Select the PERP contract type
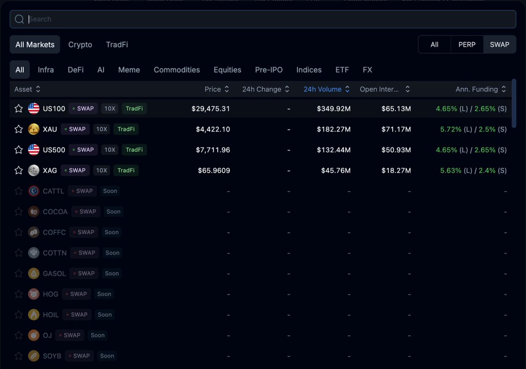Image resolution: width=526 pixels, height=369 pixels. coord(467,45)
